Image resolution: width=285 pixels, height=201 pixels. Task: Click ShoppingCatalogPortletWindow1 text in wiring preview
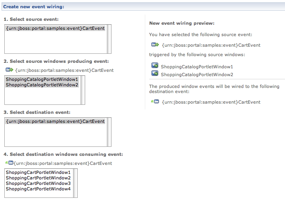197,67
